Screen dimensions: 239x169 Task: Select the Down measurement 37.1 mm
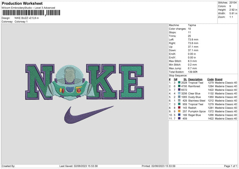(x=193, y=50)
